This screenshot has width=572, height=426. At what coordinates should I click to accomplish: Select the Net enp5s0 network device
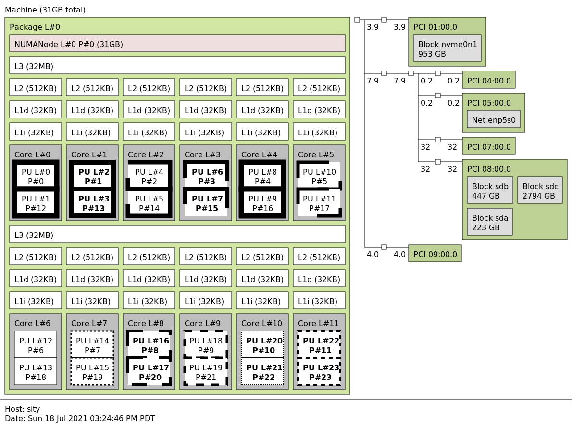493,119
